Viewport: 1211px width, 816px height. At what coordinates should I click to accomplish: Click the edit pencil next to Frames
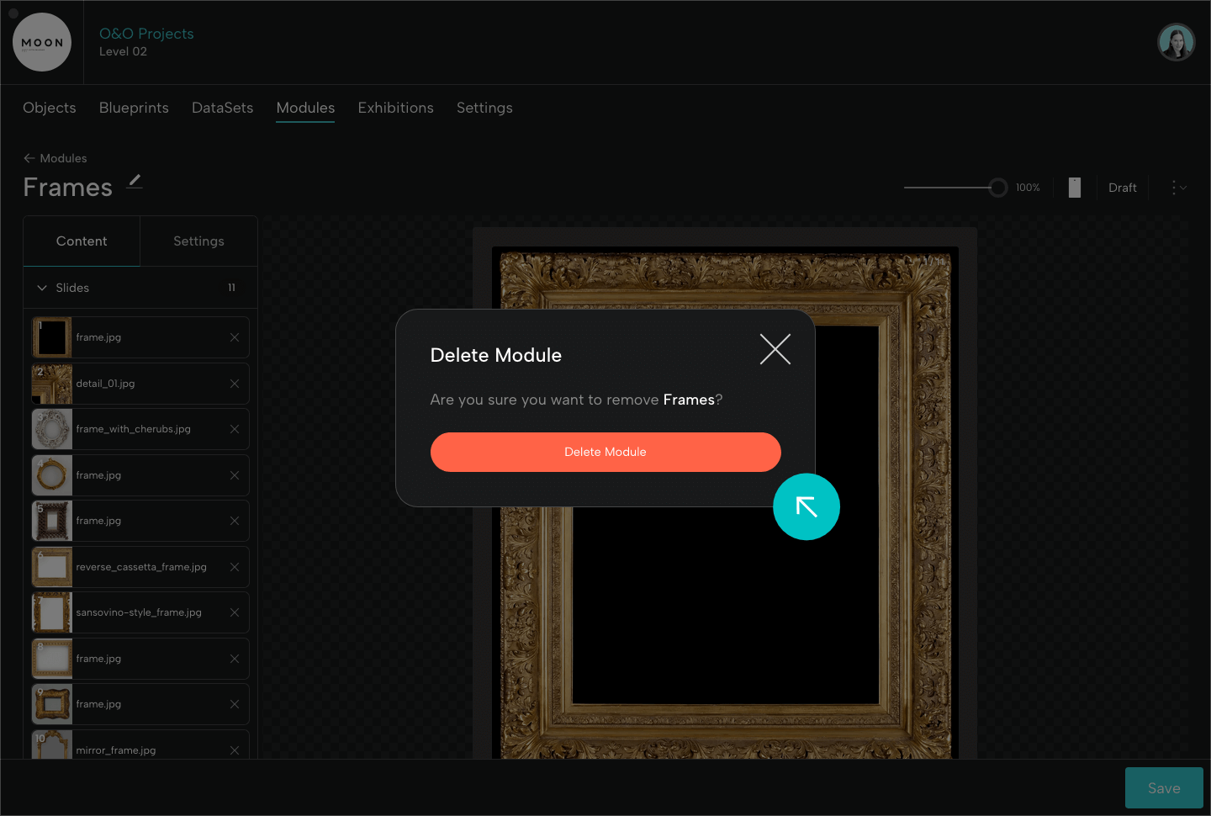coord(135,182)
